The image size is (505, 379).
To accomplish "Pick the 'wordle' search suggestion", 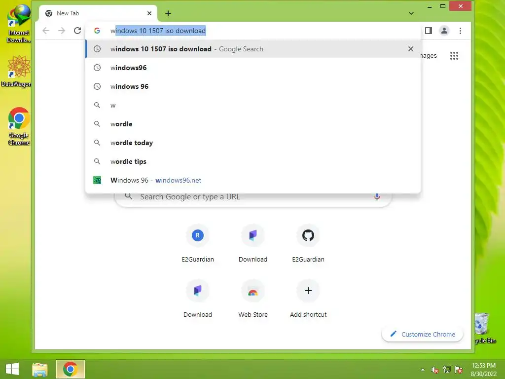I will pos(253,124).
